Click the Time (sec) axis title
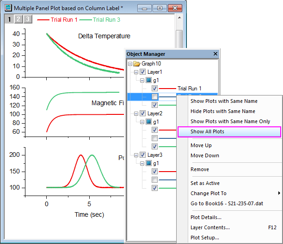Image resolution: width=283 pixels, height=244 pixels. tap(89, 214)
